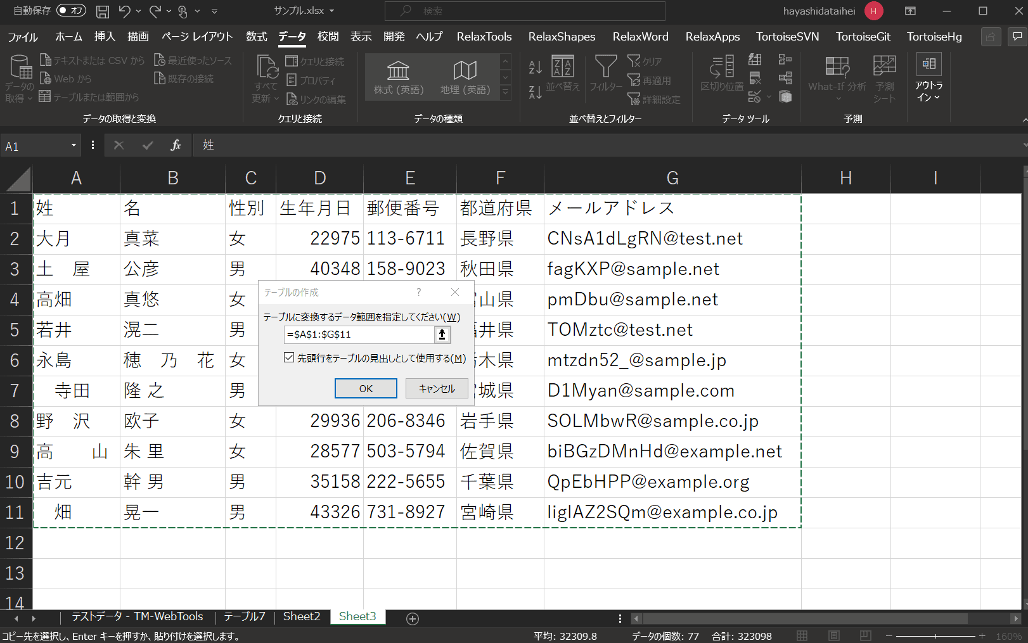Select the Stocks (株式) data type

pos(398,77)
